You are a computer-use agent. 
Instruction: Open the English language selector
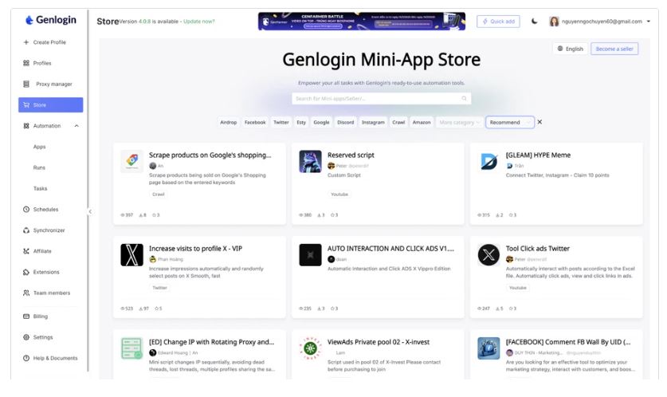[x=571, y=49]
